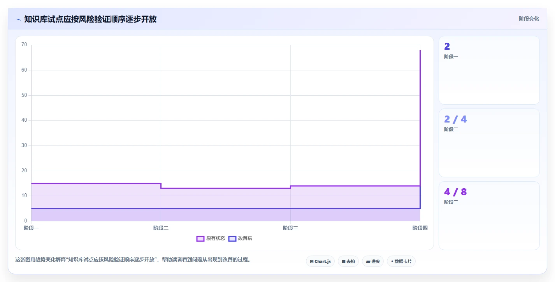Click the 阶段三 x-axis label
The width and height of the screenshot is (555, 282).
290,228
